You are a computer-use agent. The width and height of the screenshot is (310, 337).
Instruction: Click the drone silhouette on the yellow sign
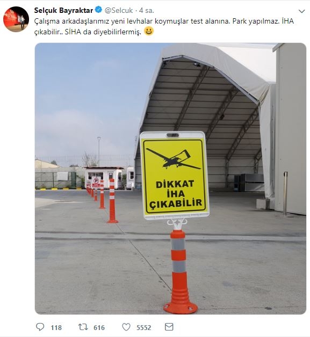[x=173, y=159]
